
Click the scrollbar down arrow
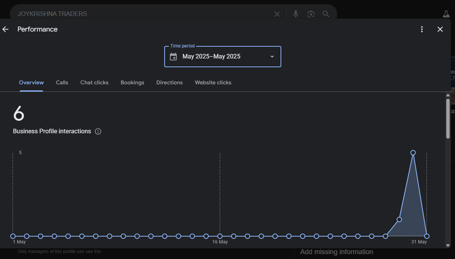448,245
